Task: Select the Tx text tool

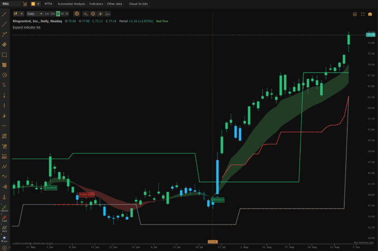Action: tap(4, 85)
